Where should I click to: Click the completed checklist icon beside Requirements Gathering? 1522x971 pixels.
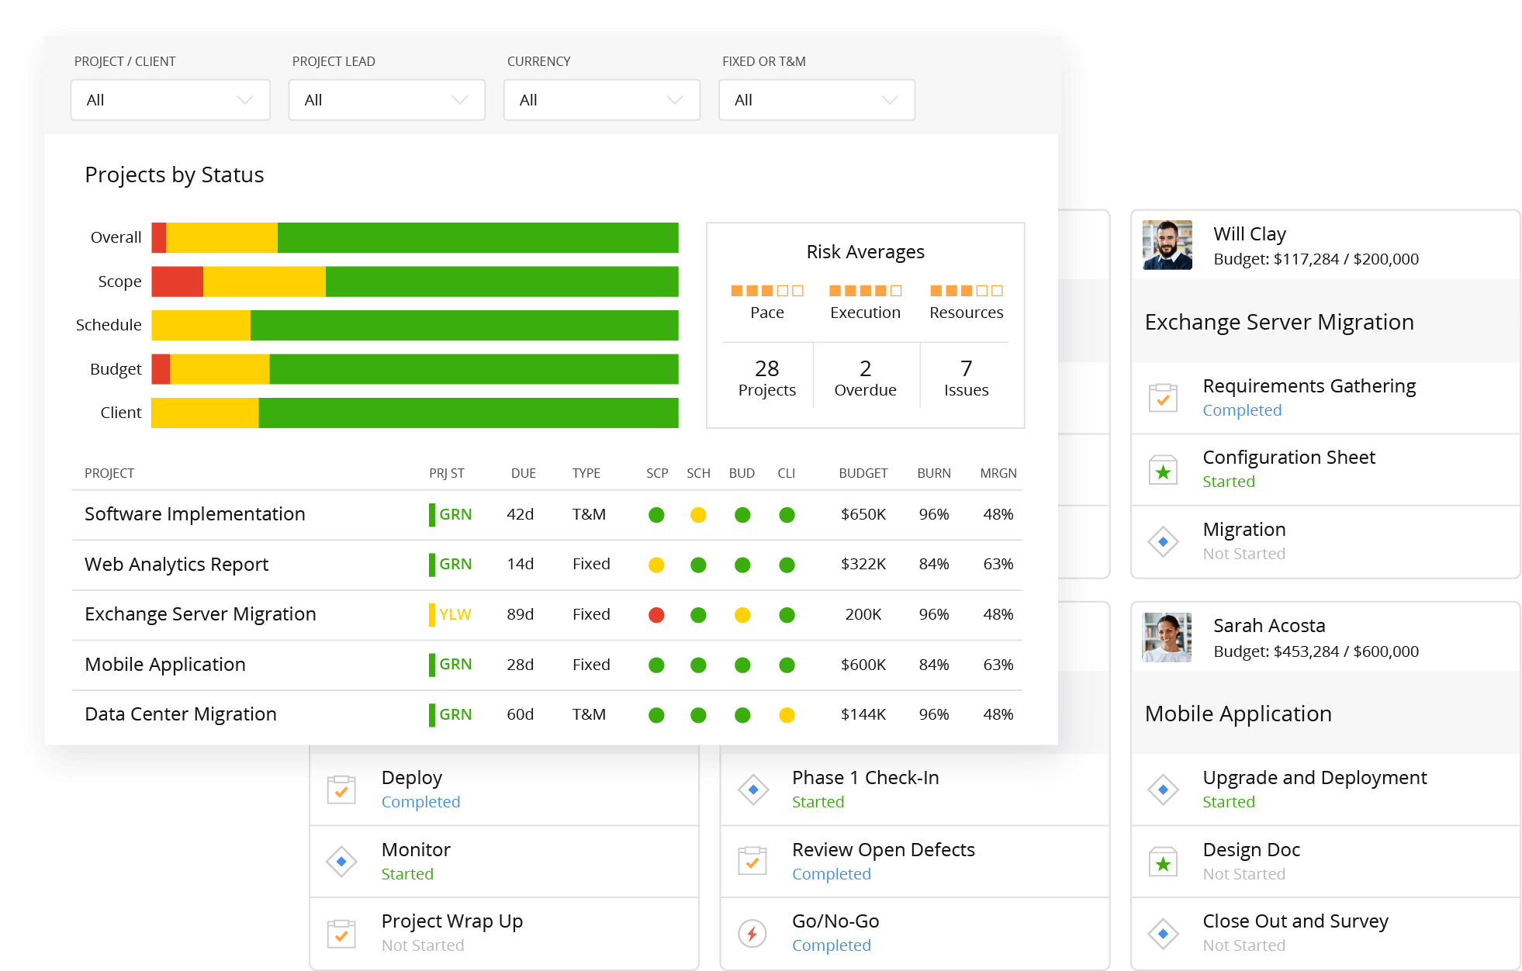[1163, 397]
